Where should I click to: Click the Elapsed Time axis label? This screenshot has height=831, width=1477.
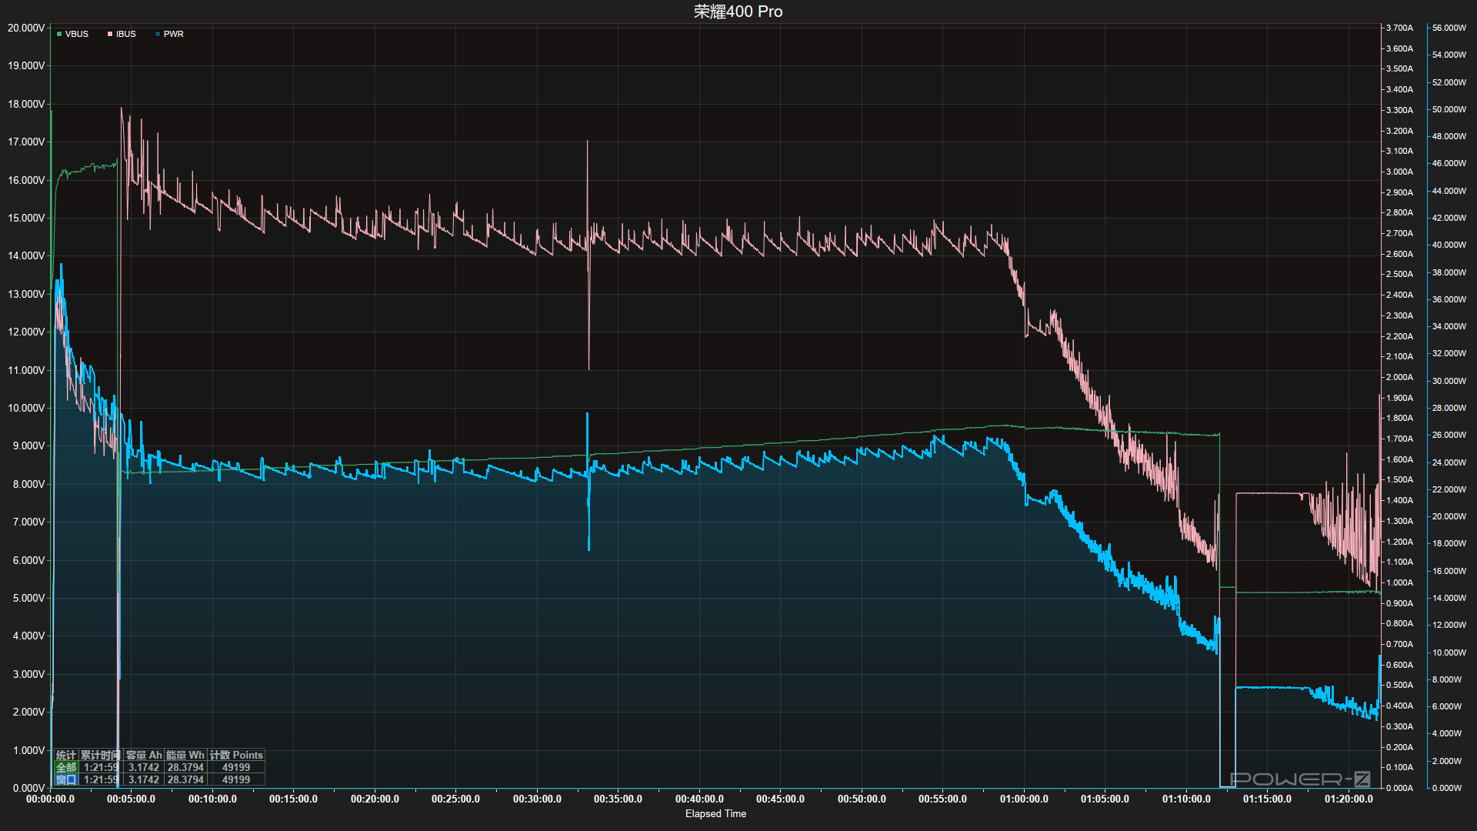[x=715, y=814]
